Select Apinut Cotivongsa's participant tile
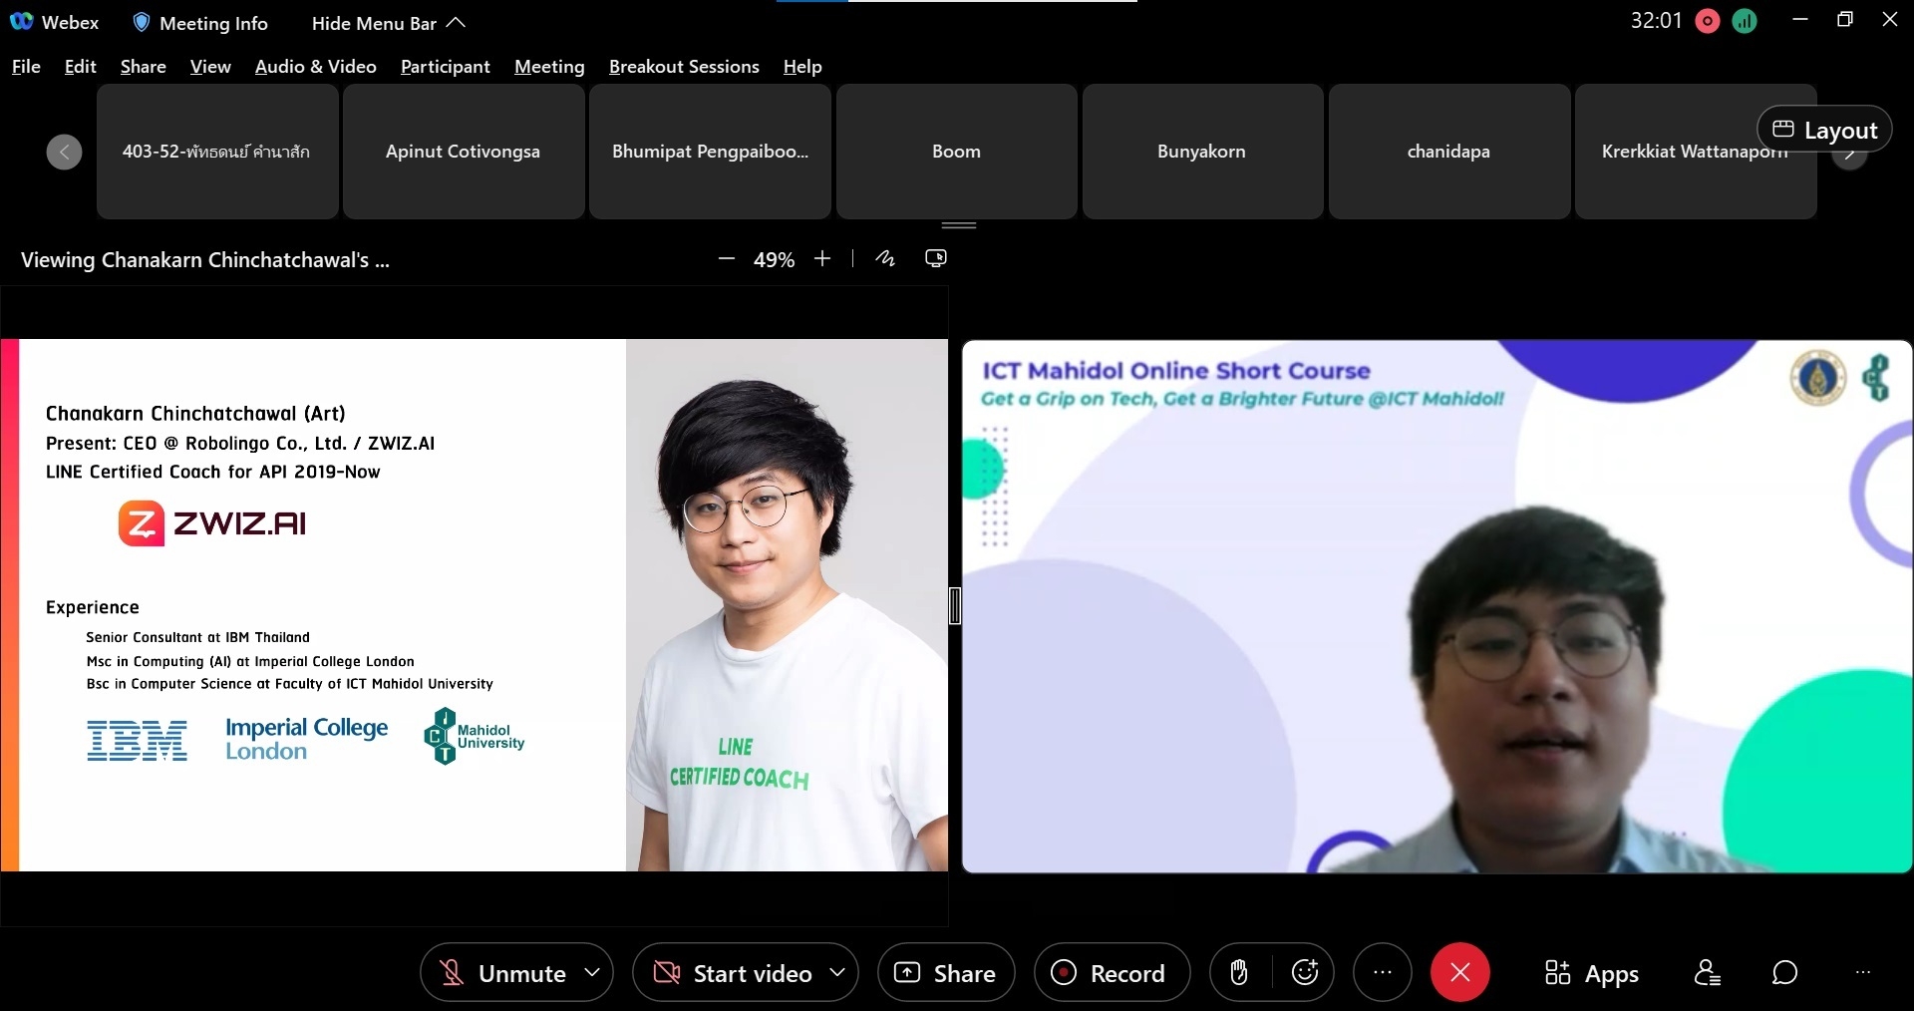 coord(464,152)
